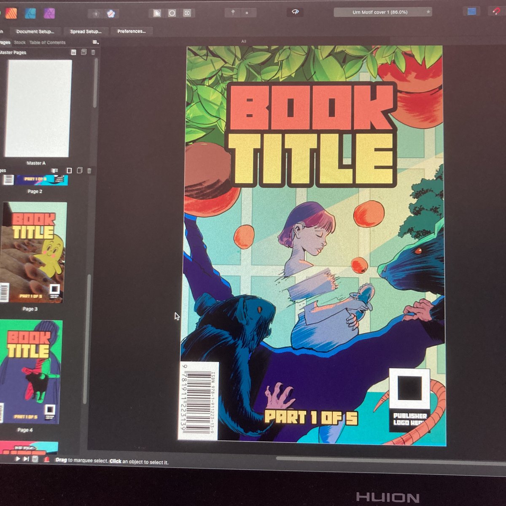Switch to the Designer persona icon
The image size is (506, 506).
(30, 13)
